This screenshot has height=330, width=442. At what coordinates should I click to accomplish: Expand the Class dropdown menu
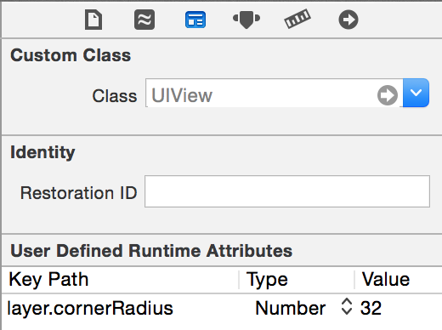(416, 93)
